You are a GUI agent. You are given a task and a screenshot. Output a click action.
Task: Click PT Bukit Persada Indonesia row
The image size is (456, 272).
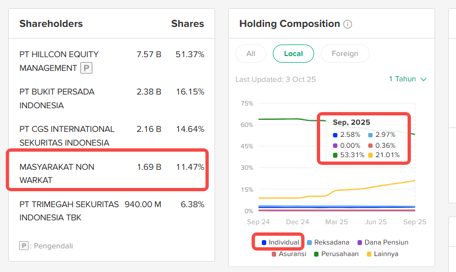pyautogui.click(x=57, y=98)
